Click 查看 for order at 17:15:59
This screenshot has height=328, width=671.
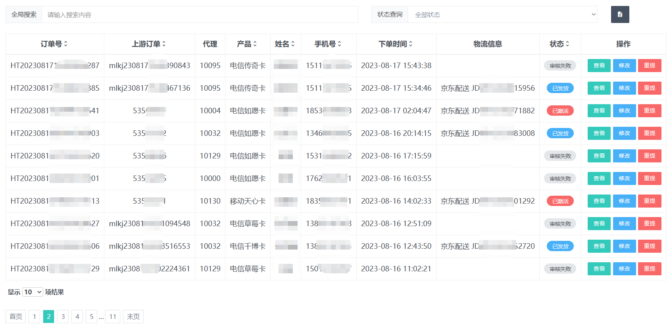point(599,156)
